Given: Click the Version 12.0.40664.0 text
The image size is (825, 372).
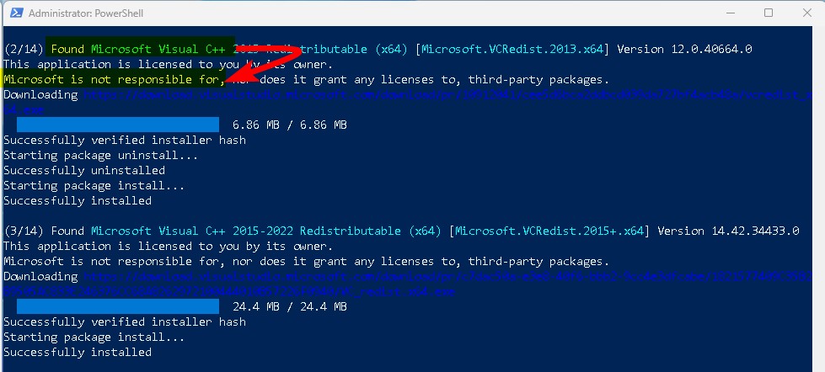Looking at the screenshot, I should pyautogui.click(x=684, y=50).
